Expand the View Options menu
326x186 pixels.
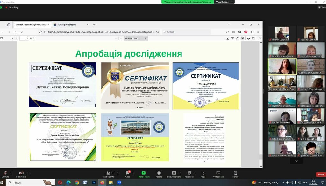(224, 2)
